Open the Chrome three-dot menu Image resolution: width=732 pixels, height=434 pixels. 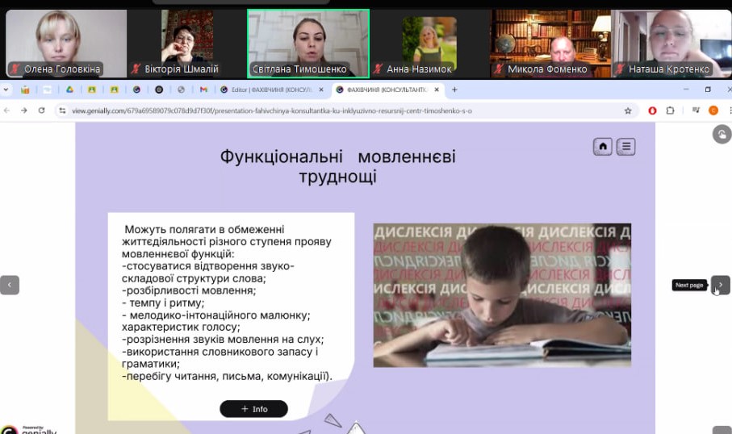coord(730,111)
